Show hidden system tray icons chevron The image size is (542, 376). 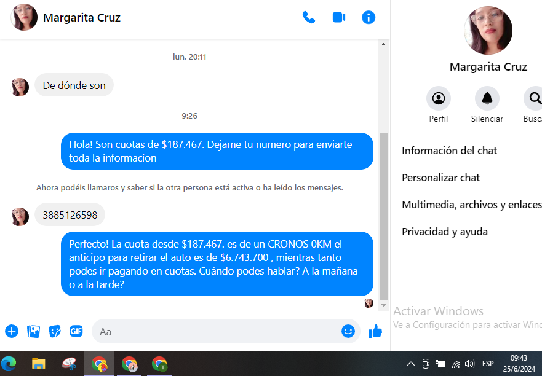411,364
